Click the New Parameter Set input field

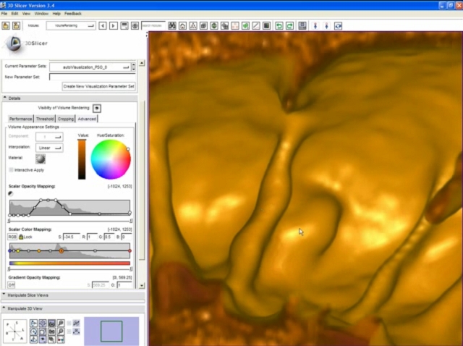[92, 77]
